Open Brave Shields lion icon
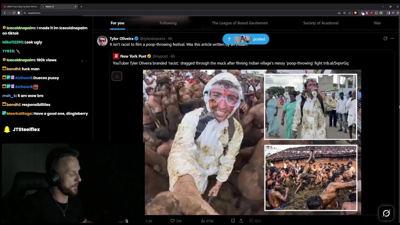The width and height of the screenshot is (400, 225). tap(355, 13)
